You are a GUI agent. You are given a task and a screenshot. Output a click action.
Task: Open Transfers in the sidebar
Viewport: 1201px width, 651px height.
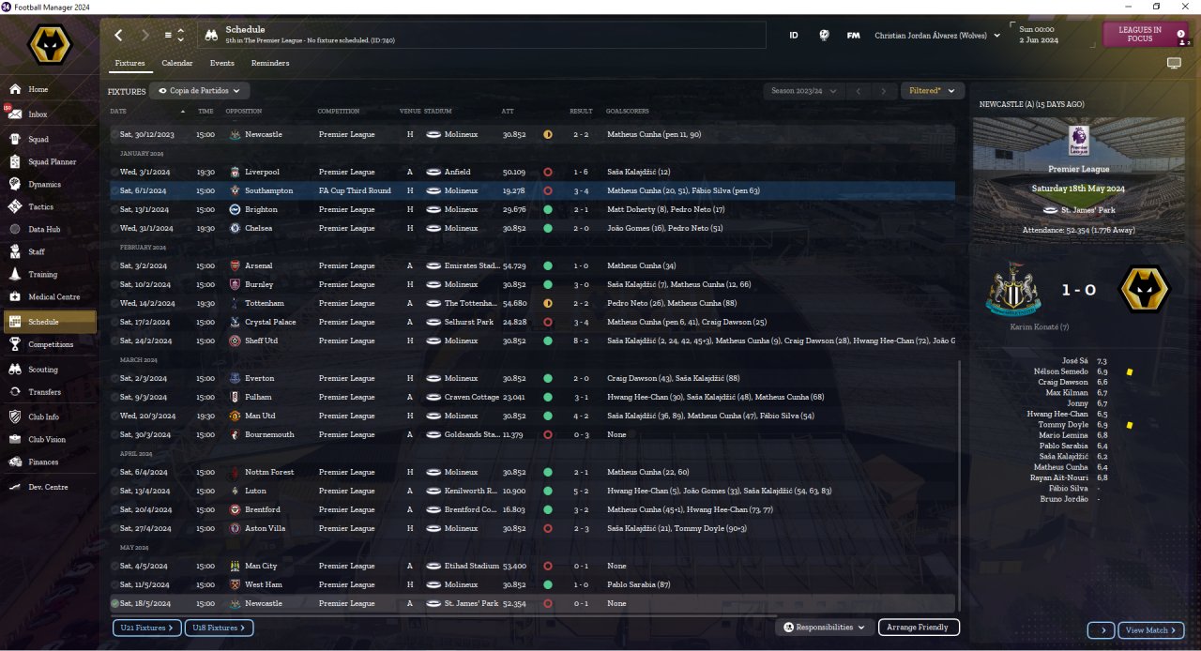tap(51, 392)
